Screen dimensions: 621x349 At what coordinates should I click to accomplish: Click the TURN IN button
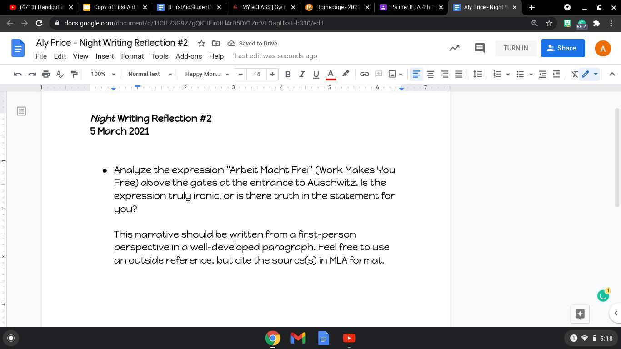516,48
